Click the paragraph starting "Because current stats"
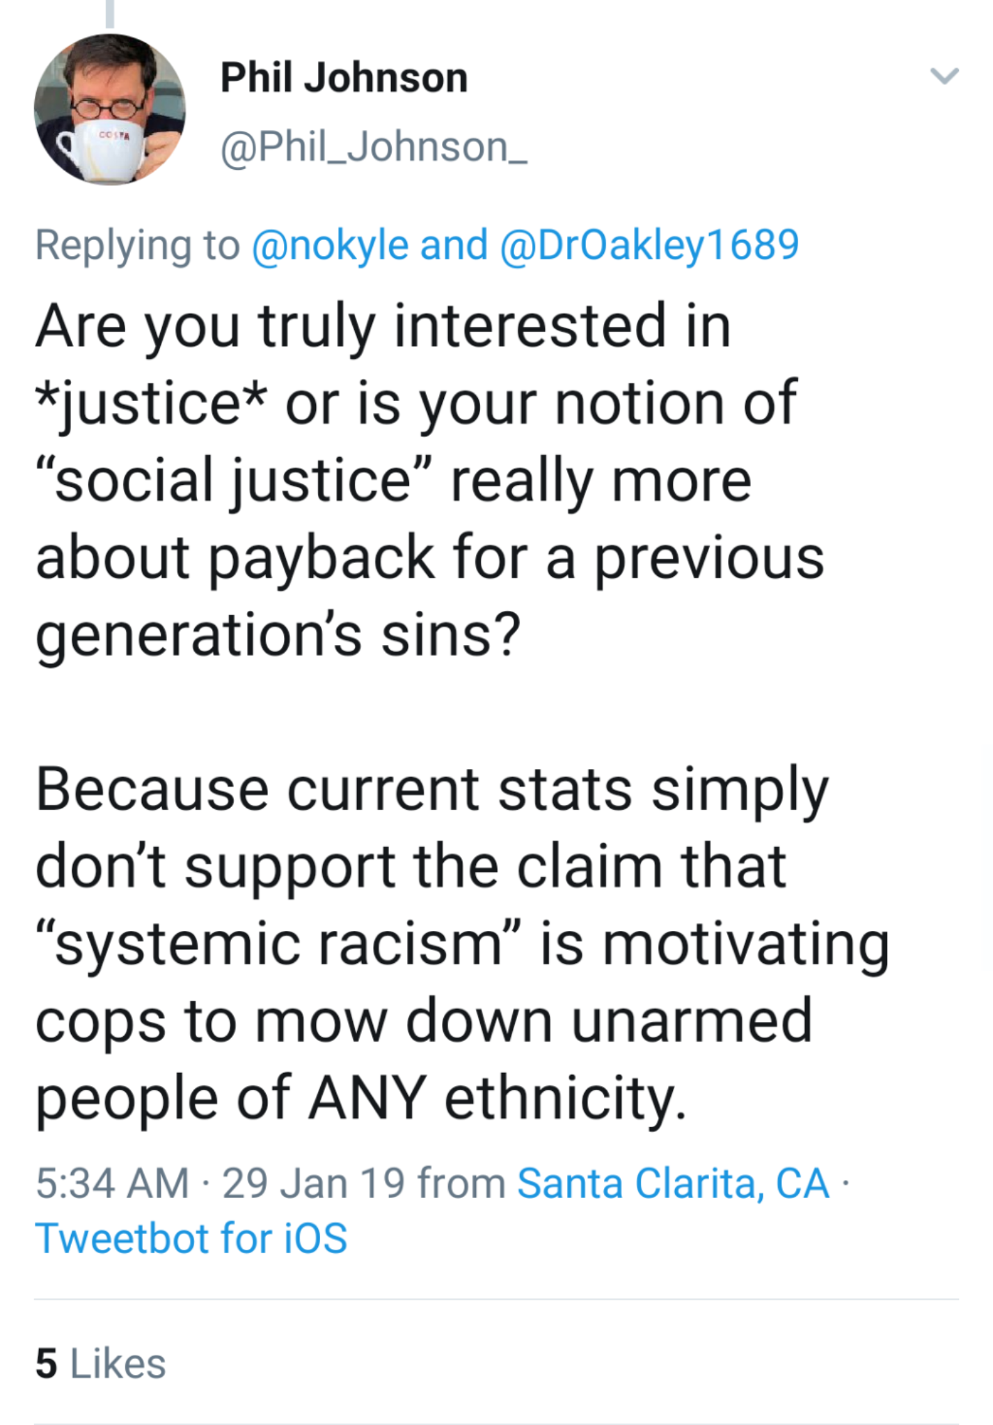 (462, 943)
